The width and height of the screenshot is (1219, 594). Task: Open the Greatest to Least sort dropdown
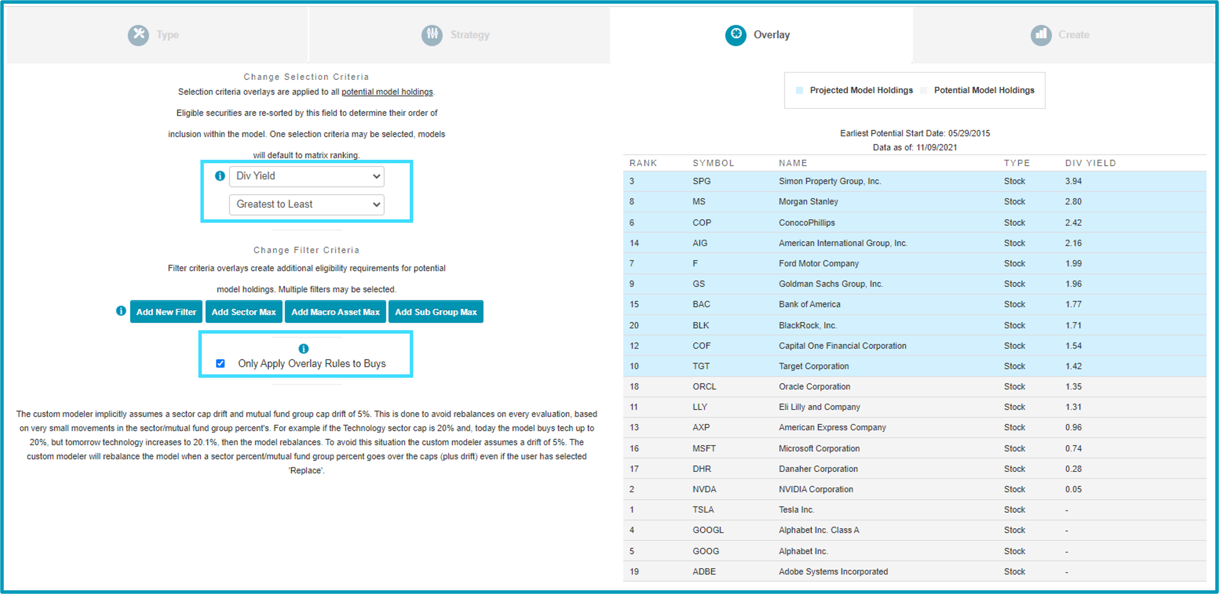[307, 205]
